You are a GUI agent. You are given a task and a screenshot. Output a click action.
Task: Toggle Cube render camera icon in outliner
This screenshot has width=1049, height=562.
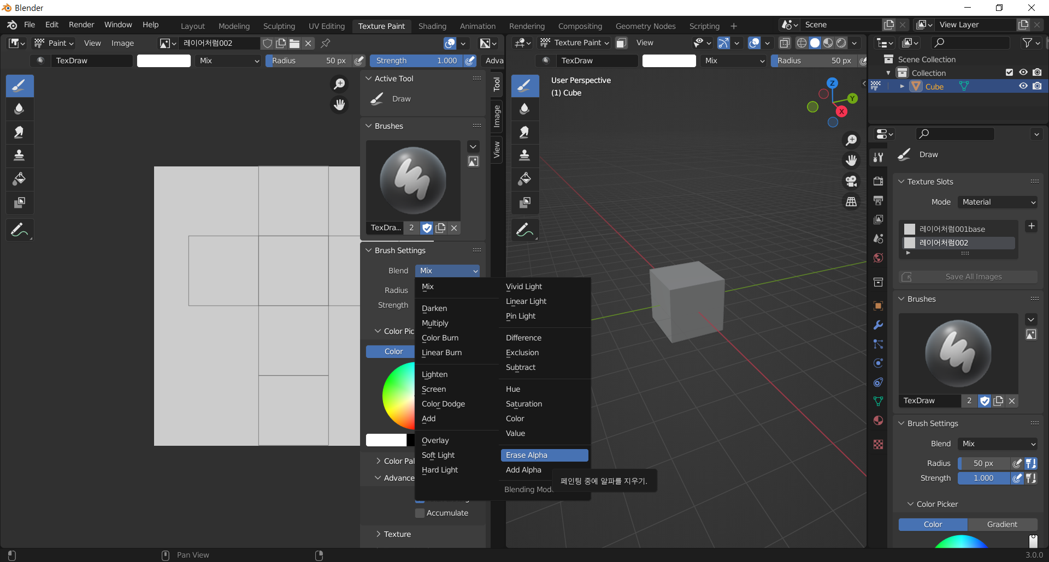coord(1037,86)
